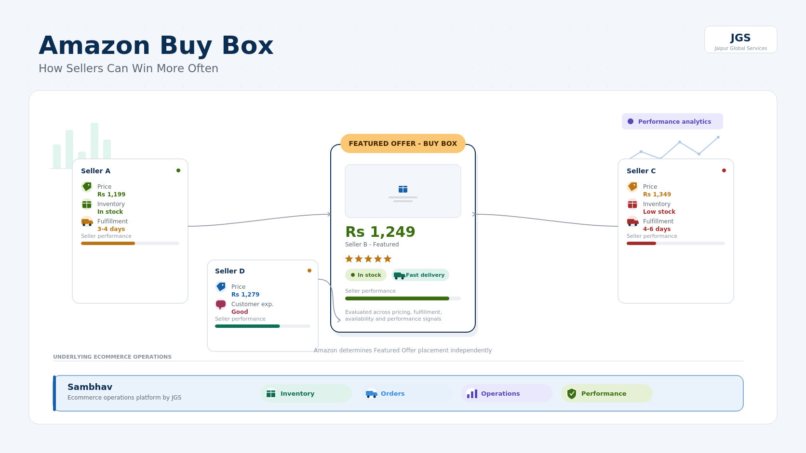Viewport: 806px width, 453px height.
Task: Click the Amazon Buy Box heading
Action: pos(156,46)
